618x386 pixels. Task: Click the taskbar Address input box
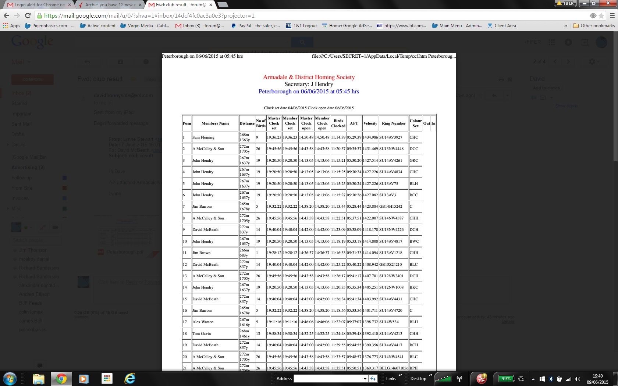(x=328, y=379)
